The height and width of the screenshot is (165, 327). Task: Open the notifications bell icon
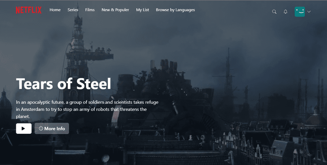click(x=286, y=12)
